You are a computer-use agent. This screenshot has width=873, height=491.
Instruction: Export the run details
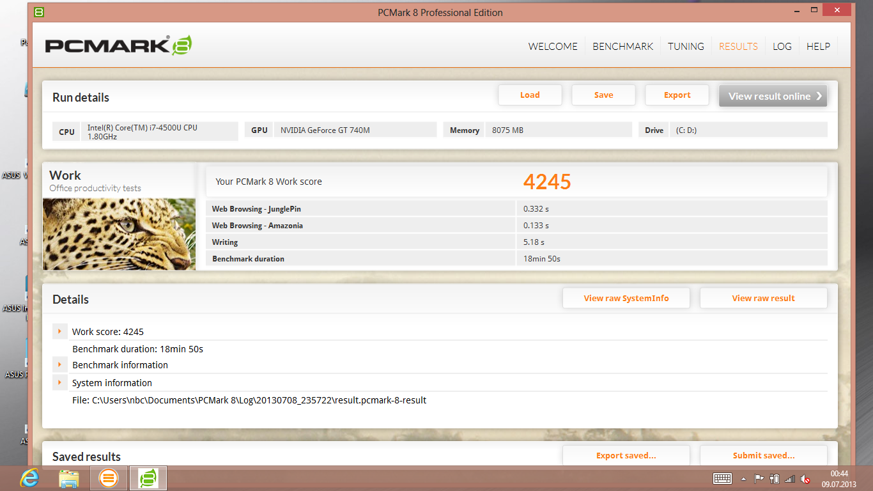[x=677, y=95]
